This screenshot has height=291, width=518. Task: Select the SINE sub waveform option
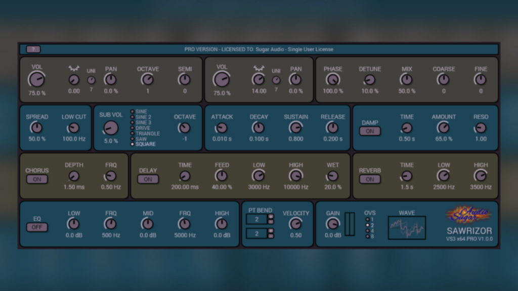tap(133, 111)
